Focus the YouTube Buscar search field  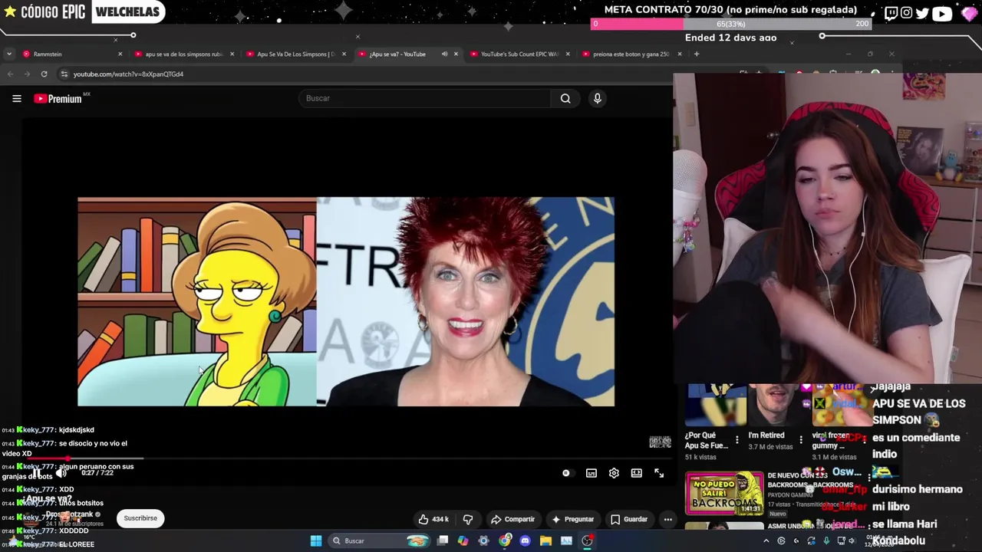(424, 98)
